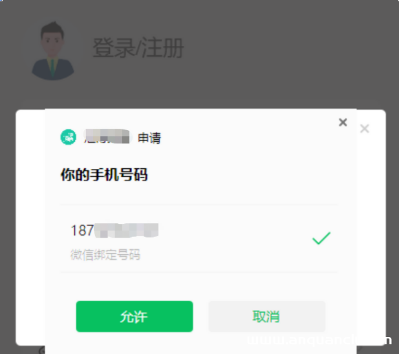The height and width of the screenshot is (354, 399).
Task: Tap the grey 取消 button
Action: (266, 316)
